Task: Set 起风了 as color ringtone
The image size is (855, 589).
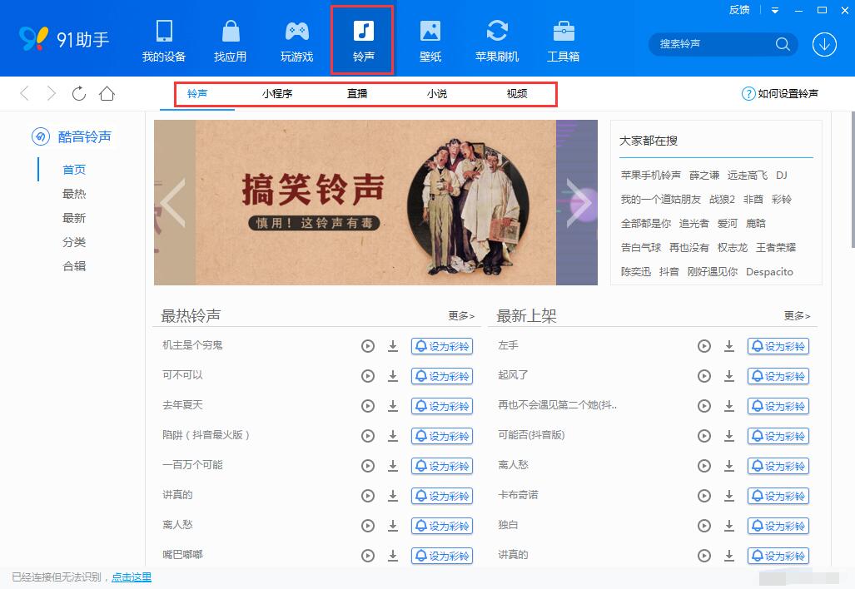Action: click(778, 375)
